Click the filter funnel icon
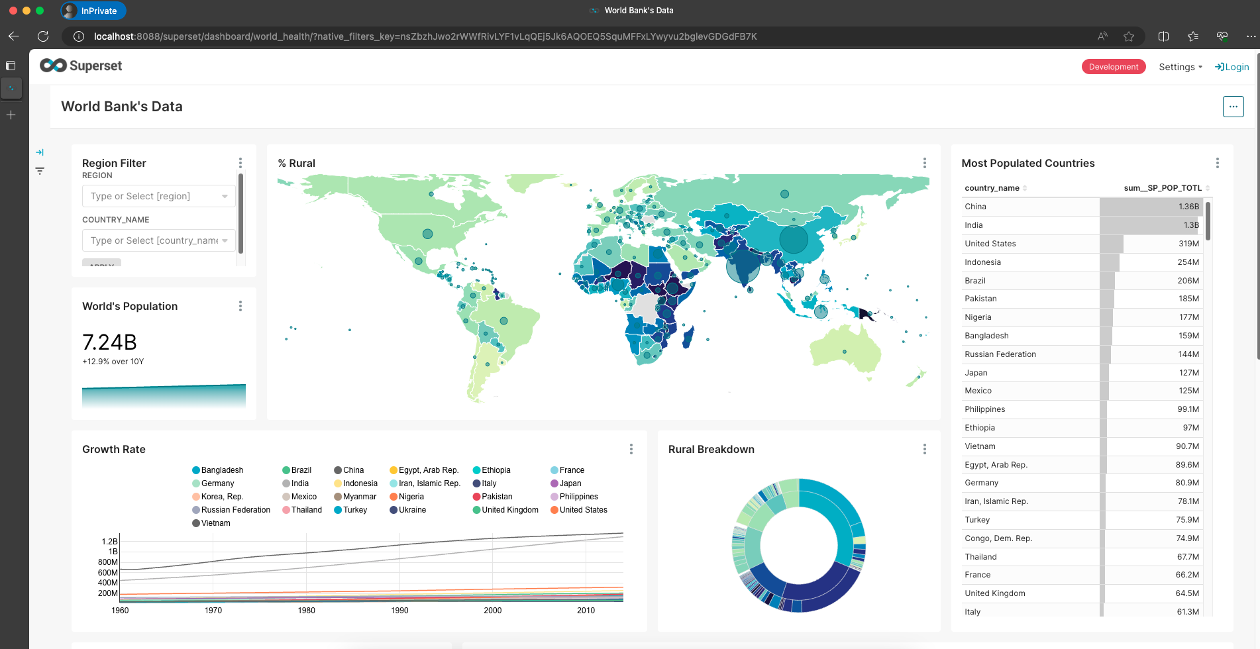 point(40,171)
